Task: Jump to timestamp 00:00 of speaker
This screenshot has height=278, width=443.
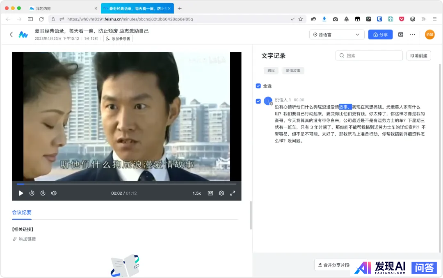Action: tap(299, 100)
